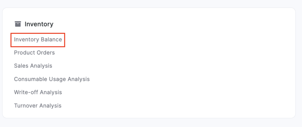The width and height of the screenshot is (302, 127).
Task: Go to Sales Analysis
Action: point(33,66)
